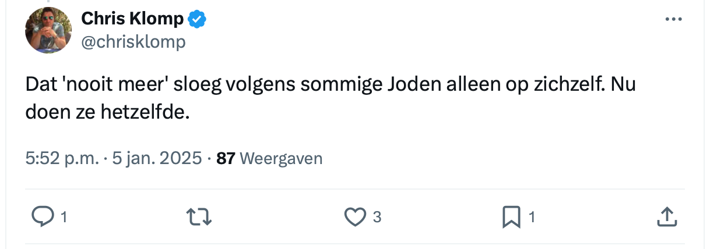Click the bold 87 views number
Viewport: 710px width, 249px height.
point(225,158)
